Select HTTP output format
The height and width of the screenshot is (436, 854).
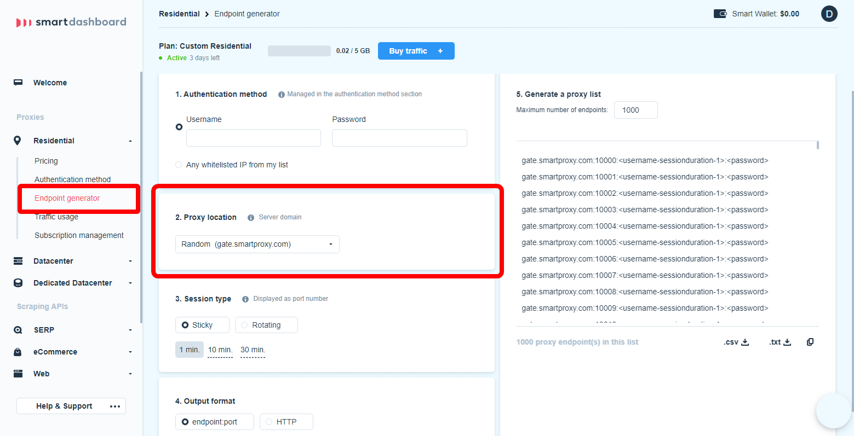(x=286, y=422)
